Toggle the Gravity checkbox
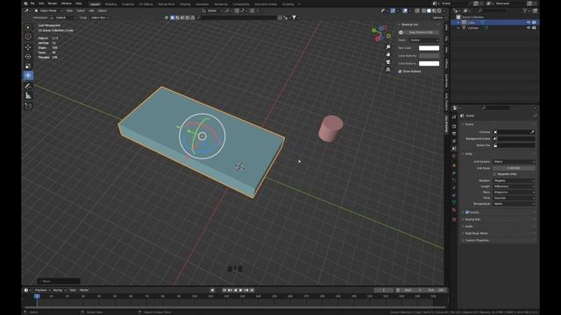 pos(467,212)
